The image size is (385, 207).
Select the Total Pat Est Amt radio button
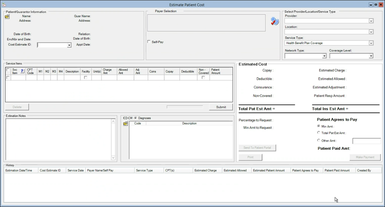pos(318,133)
